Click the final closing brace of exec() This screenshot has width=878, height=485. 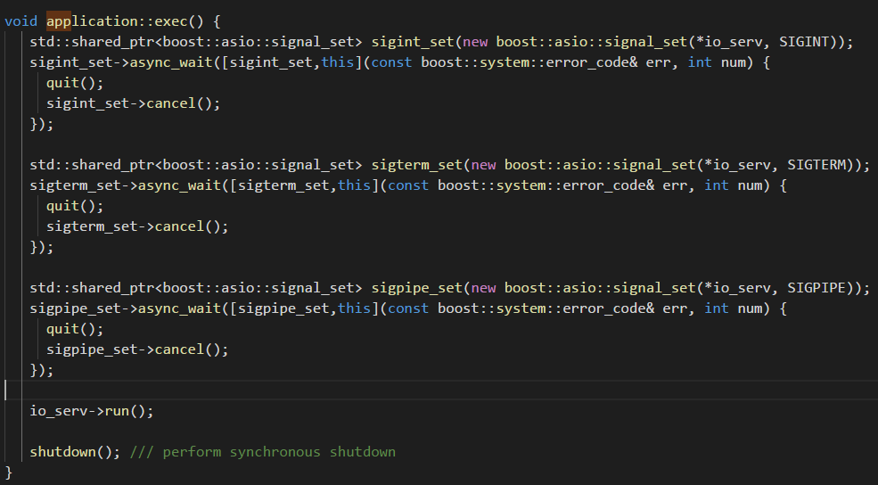[x=9, y=471]
